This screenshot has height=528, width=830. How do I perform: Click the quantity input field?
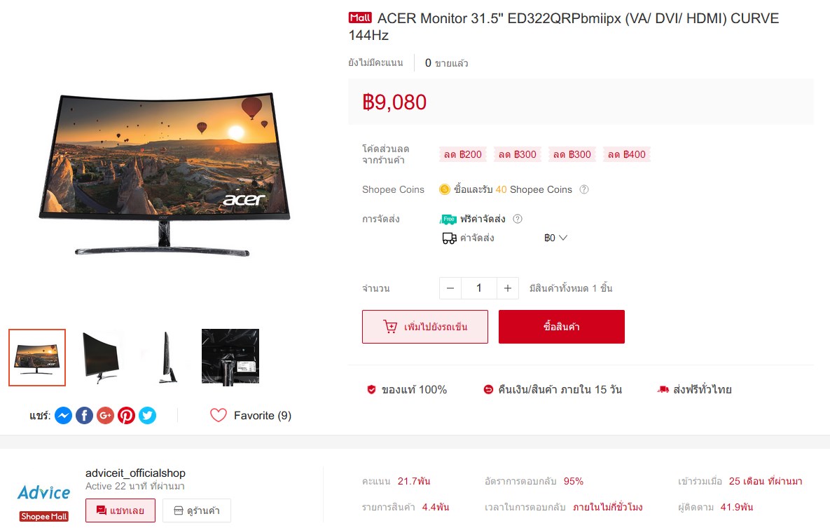pos(479,288)
